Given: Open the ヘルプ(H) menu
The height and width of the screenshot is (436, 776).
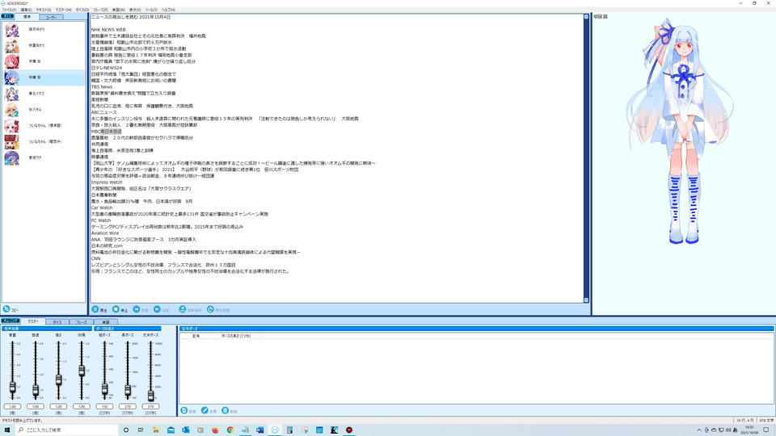Looking at the screenshot, I should pos(168,10).
